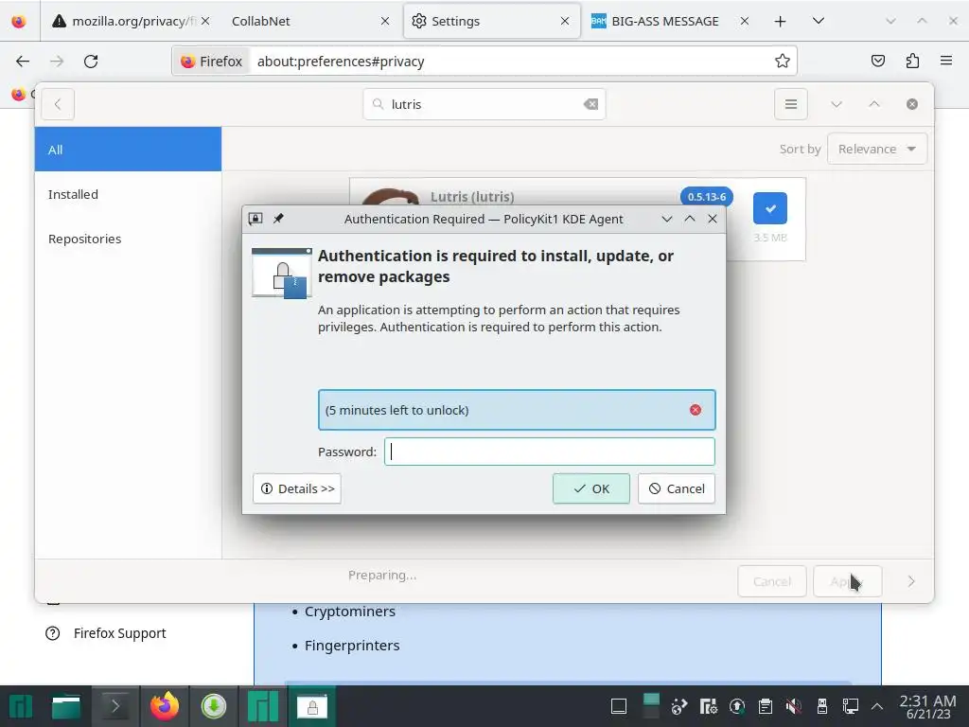Switch to Firefox in the taskbar
This screenshot has width=969, height=727.
point(165,706)
